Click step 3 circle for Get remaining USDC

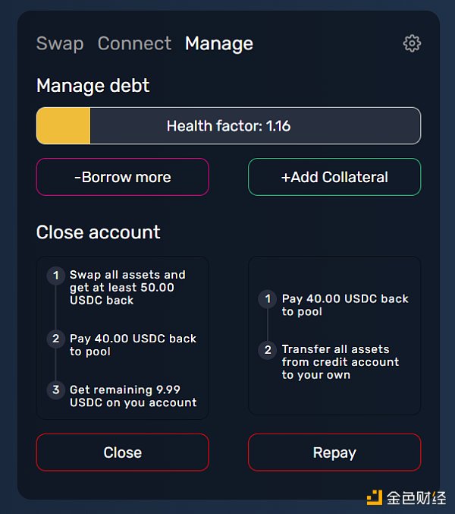pos(55,390)
